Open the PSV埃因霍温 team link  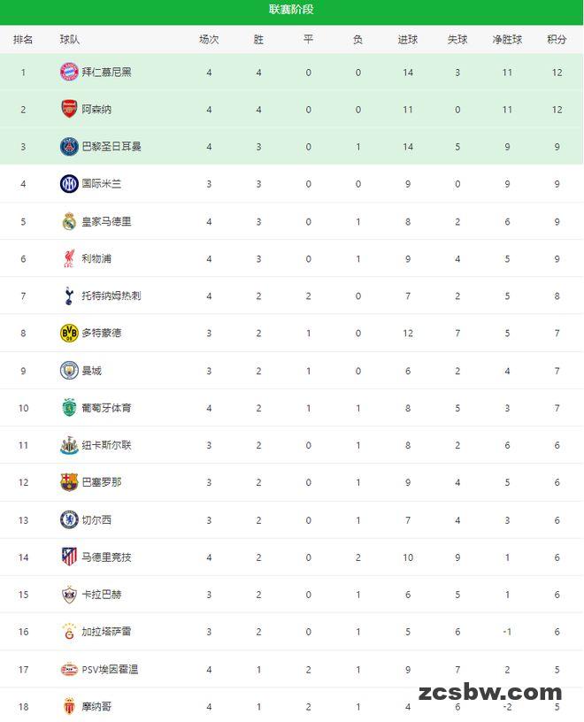click(x=110, y=669)
